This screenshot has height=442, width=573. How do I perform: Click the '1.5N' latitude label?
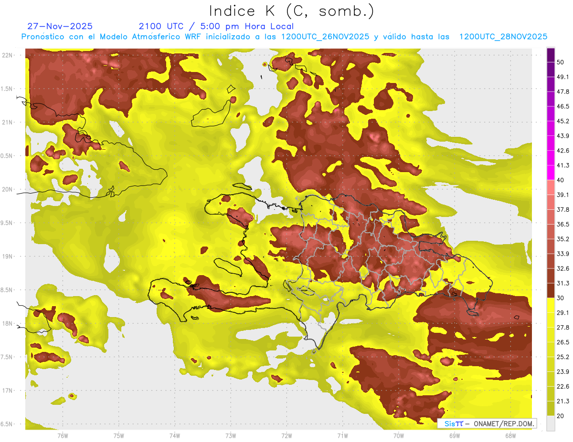click(x=7, y=89)
